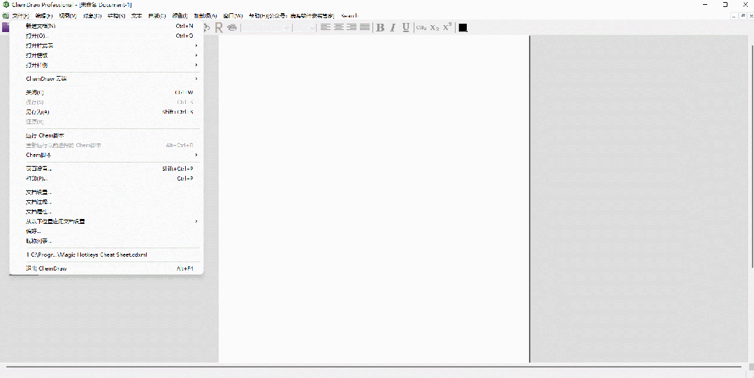
Task: Click the black color swatch in toolbar
Action: click(463, 27)
